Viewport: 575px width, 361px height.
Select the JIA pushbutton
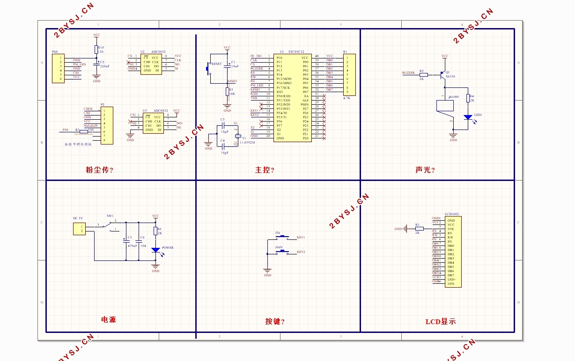[x=282, y=237]
